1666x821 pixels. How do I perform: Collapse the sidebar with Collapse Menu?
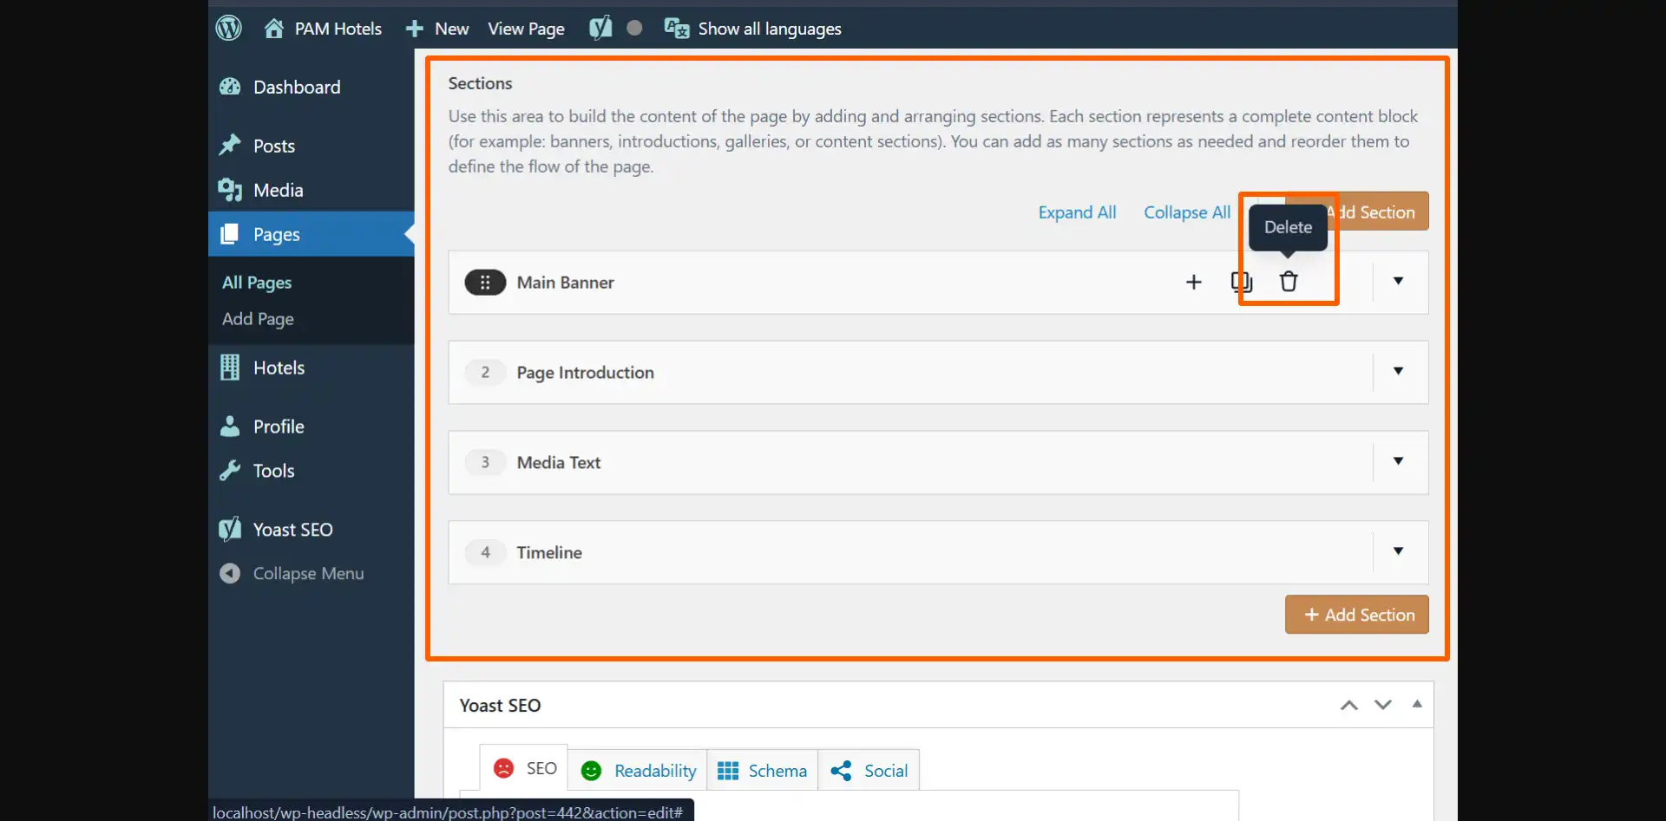(307, 574)
